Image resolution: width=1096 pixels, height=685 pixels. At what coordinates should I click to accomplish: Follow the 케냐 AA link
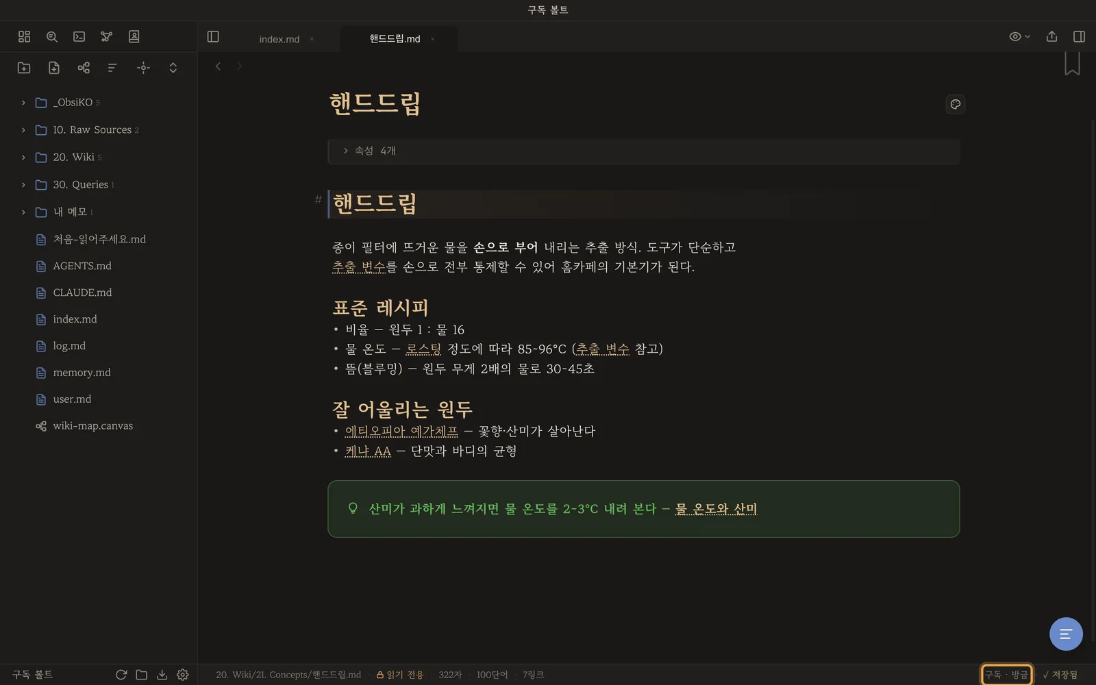coord(368,451)
